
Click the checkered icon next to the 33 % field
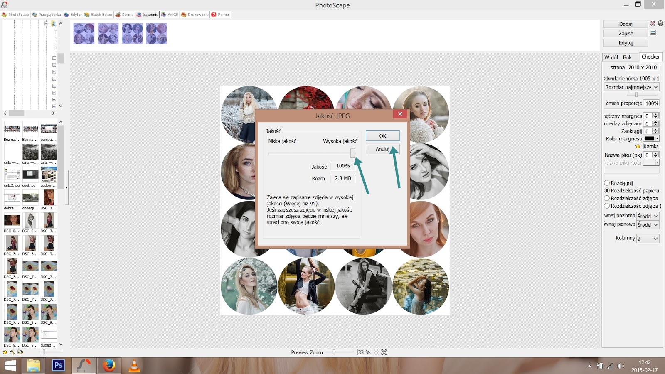[376, 352]
